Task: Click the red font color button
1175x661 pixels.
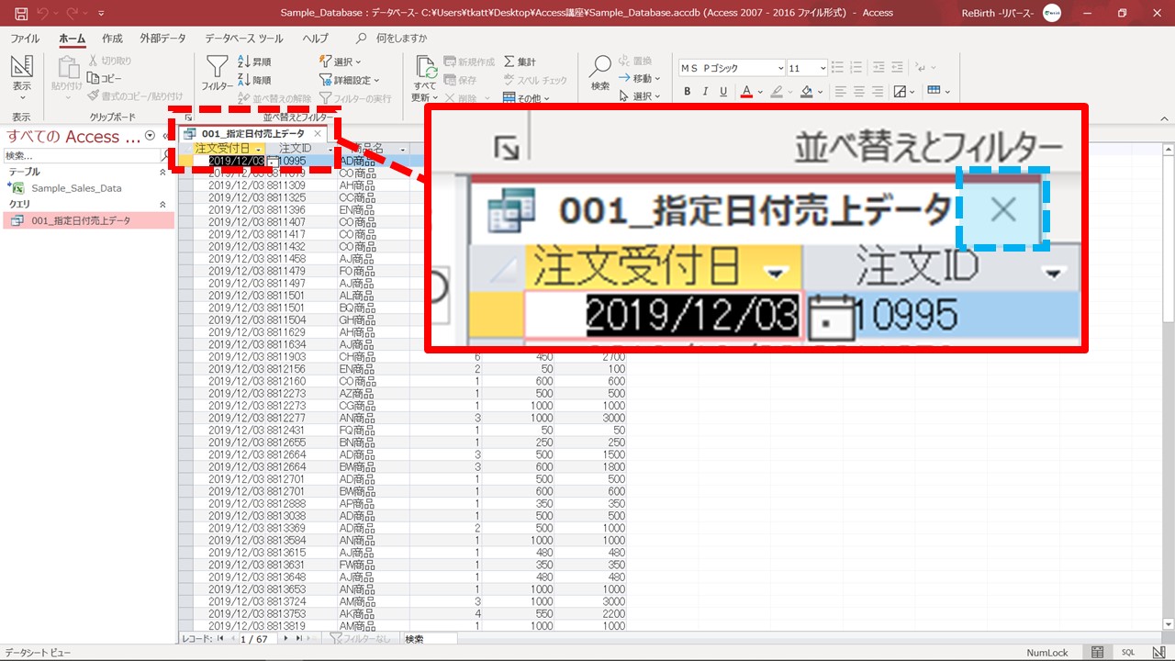Action: (746, 91)
